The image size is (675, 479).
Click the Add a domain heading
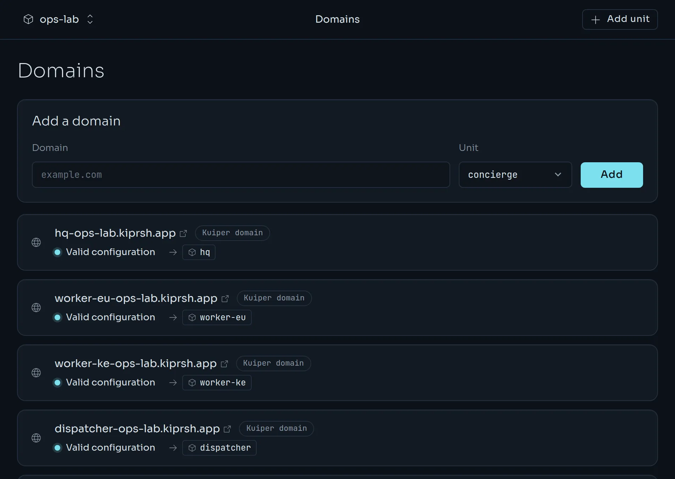76,121
